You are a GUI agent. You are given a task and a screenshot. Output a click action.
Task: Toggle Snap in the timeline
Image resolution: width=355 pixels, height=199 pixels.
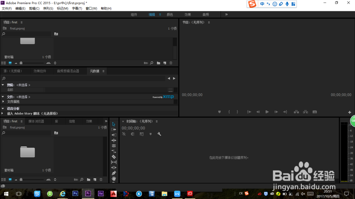coord(133,134)
